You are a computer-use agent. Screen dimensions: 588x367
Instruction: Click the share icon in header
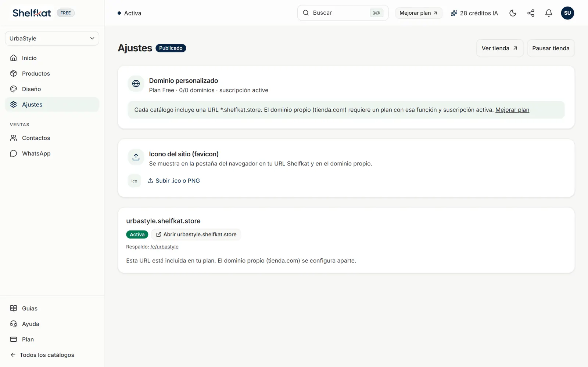click(x=531, y=13)
